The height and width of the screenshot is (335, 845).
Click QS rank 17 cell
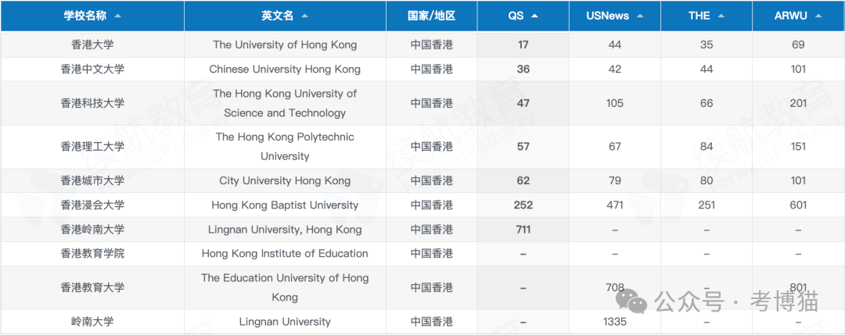coord(523,45)
